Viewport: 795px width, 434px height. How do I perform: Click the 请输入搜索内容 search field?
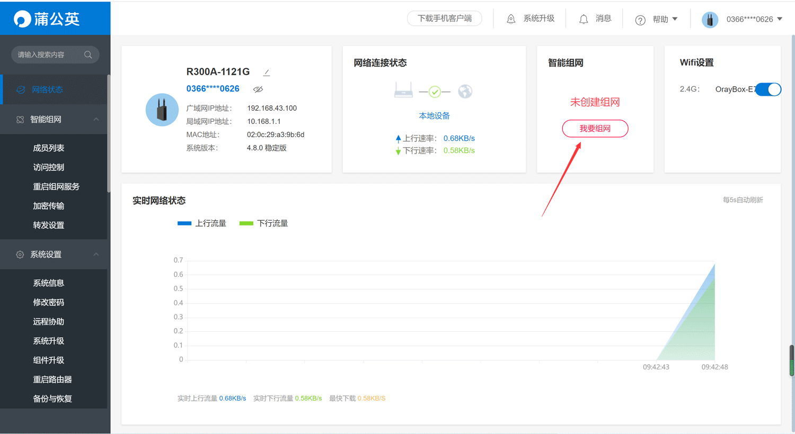[48, 55]
